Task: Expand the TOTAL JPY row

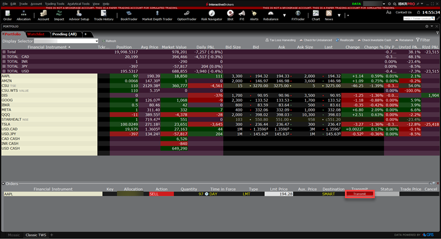Action: [x=4, y=66]
